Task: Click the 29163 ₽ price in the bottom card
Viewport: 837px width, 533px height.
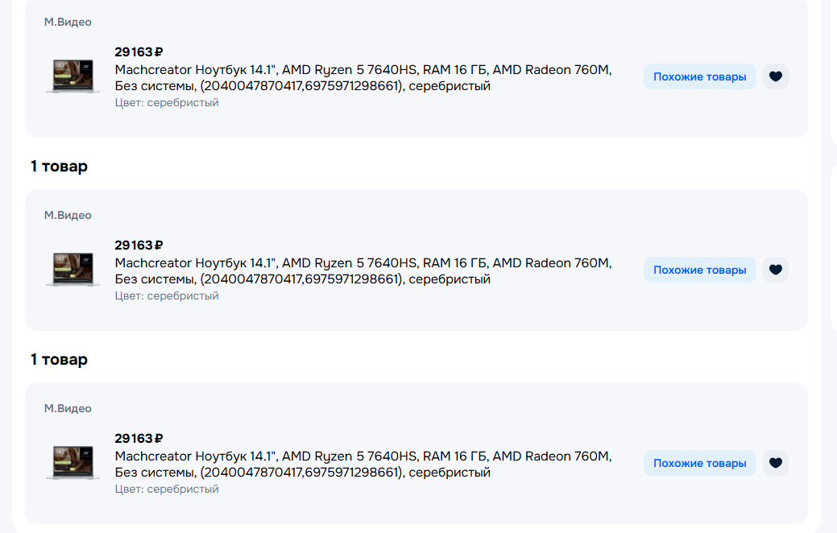Action: coord(139,439)
